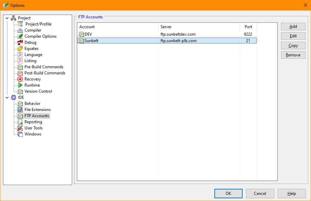Click the Port column header

[x=248, y=27]
